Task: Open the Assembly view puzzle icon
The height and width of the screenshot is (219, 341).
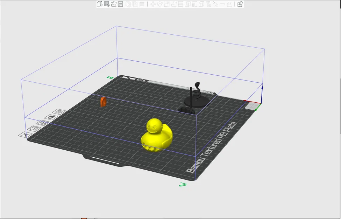Action: point(240,4)
